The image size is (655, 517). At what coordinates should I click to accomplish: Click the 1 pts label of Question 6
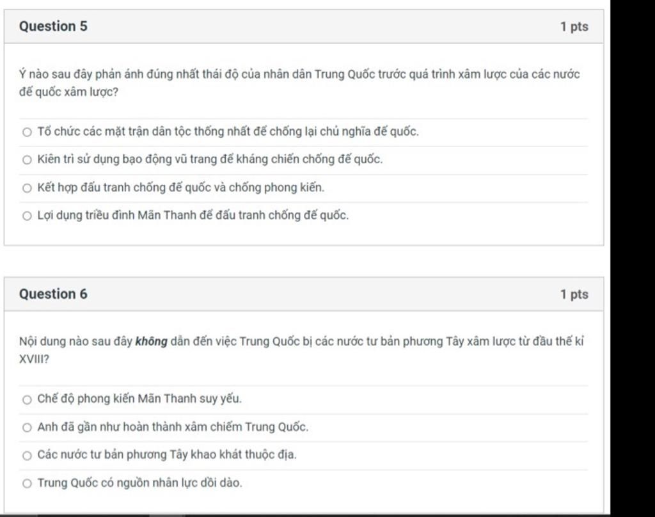coord(574,294)
